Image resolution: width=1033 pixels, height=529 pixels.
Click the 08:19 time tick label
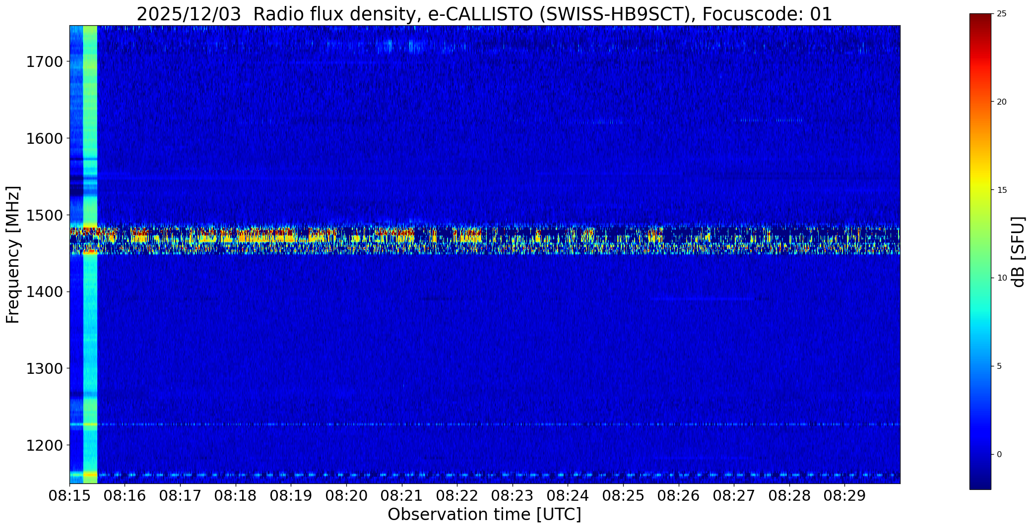[291, 496]
